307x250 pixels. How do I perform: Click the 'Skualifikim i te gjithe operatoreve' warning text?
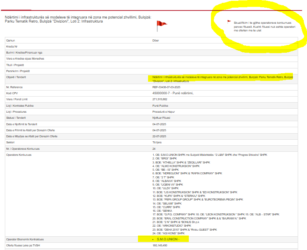click(262, 23)
